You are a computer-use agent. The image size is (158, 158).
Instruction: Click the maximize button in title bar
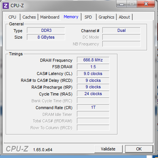[132, 4]
